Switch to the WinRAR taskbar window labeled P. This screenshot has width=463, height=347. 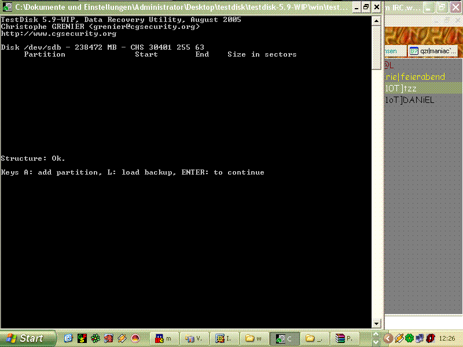point(345,338)
